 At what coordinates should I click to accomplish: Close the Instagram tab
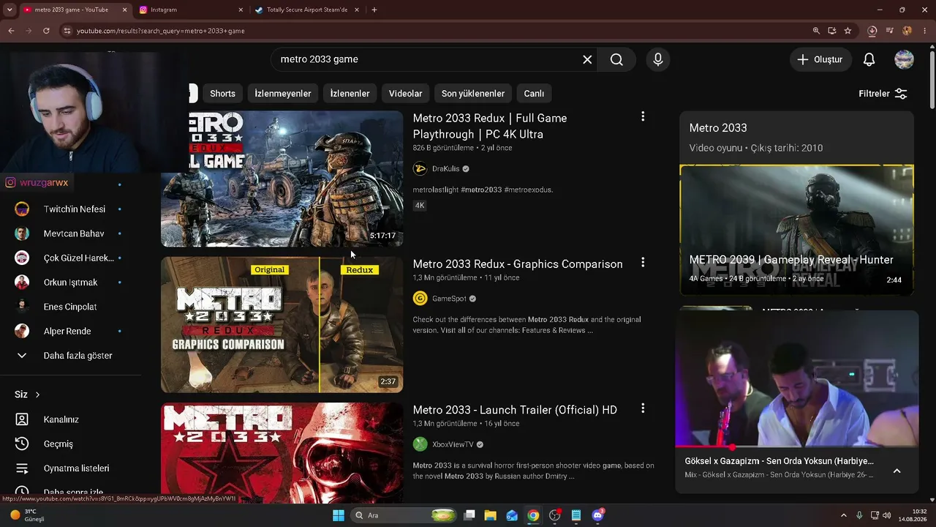click(x=241, y=10)
